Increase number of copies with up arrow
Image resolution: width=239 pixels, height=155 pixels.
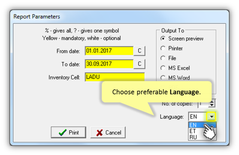212,102
